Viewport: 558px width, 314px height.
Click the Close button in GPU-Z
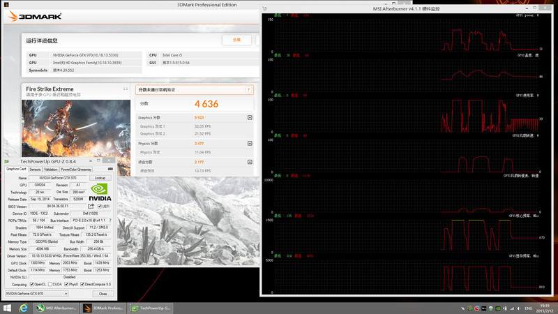tap(103, 294)
